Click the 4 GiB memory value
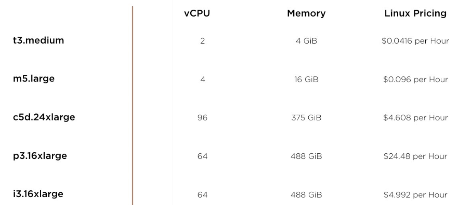Image resolution: width=455 pixels, height=205 pixels. pyautogui.click(x=306, y=41)
